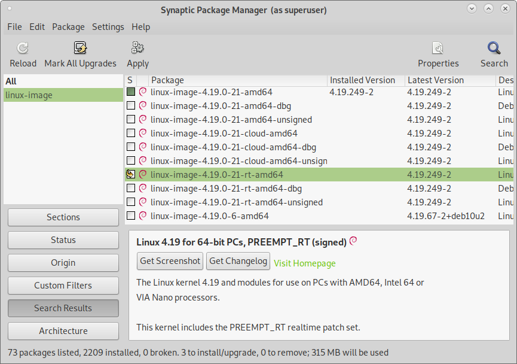Select package name linux-image-4.19.0-6-amd64
The image size is (517, 364).
tap(209, 216)
